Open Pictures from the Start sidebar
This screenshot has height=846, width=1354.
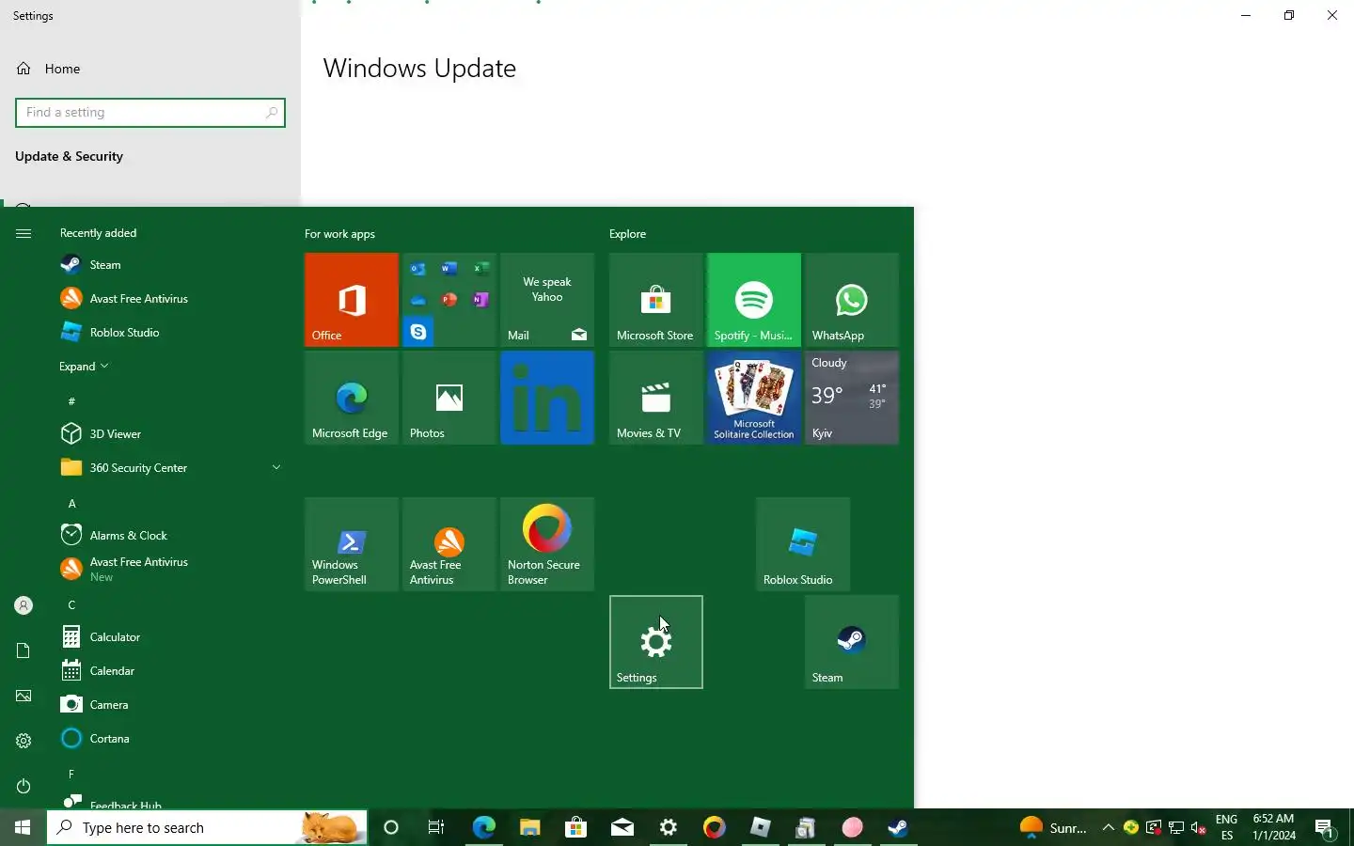[x=24, y=696]
